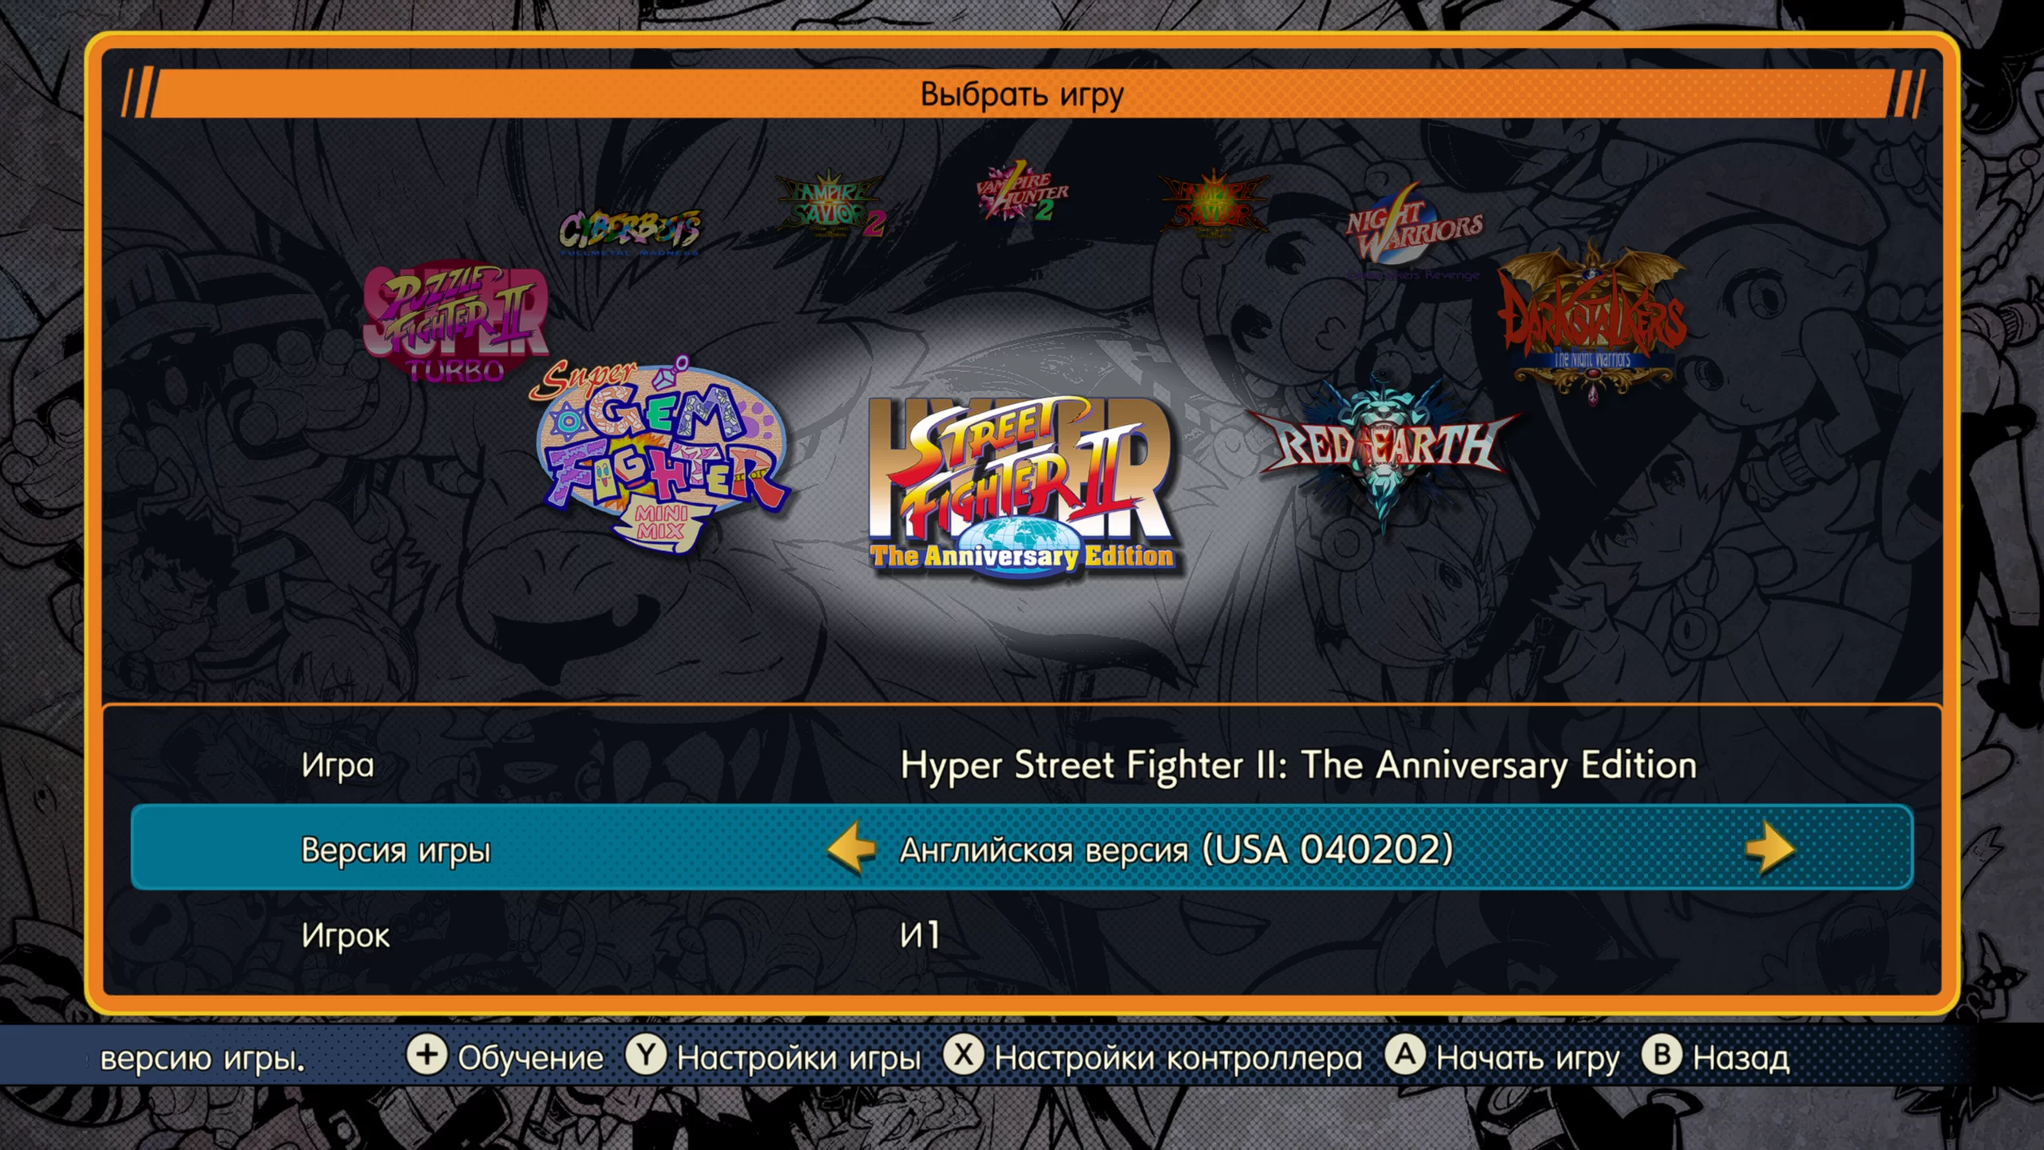
Task: Select the Игрок row
Action: tap(1022, 934)
